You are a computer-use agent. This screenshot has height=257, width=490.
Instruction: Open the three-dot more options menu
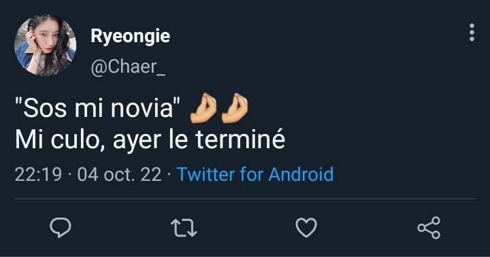click(472, 32)
